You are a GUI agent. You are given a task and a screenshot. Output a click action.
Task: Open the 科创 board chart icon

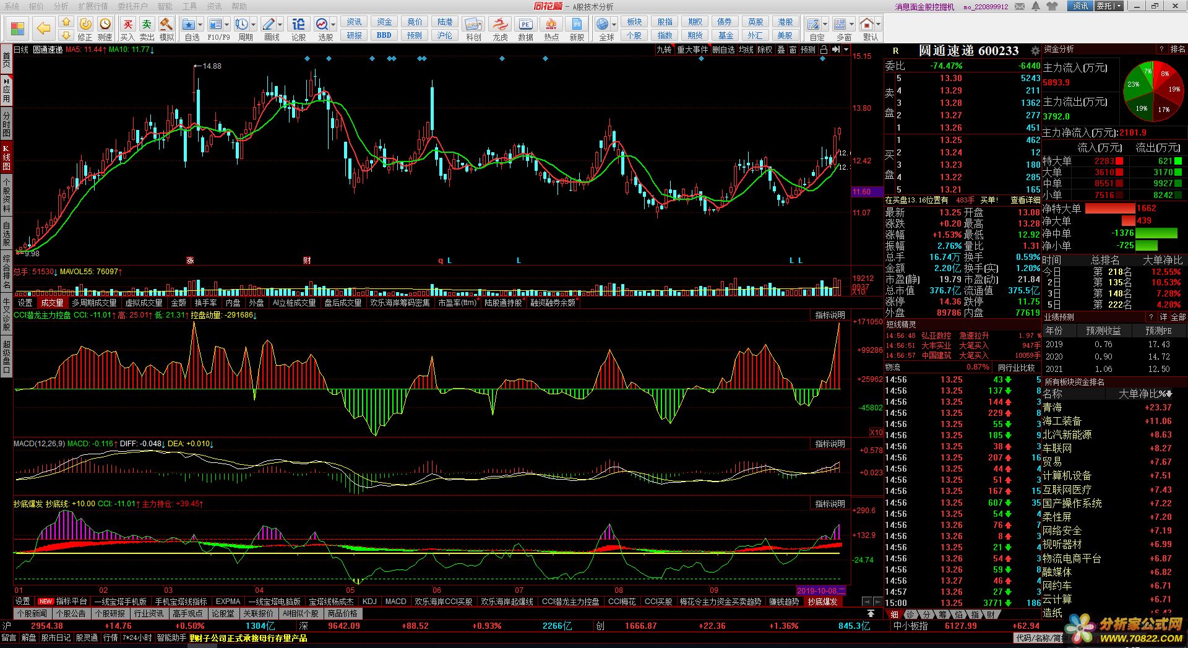click(473, 28)
